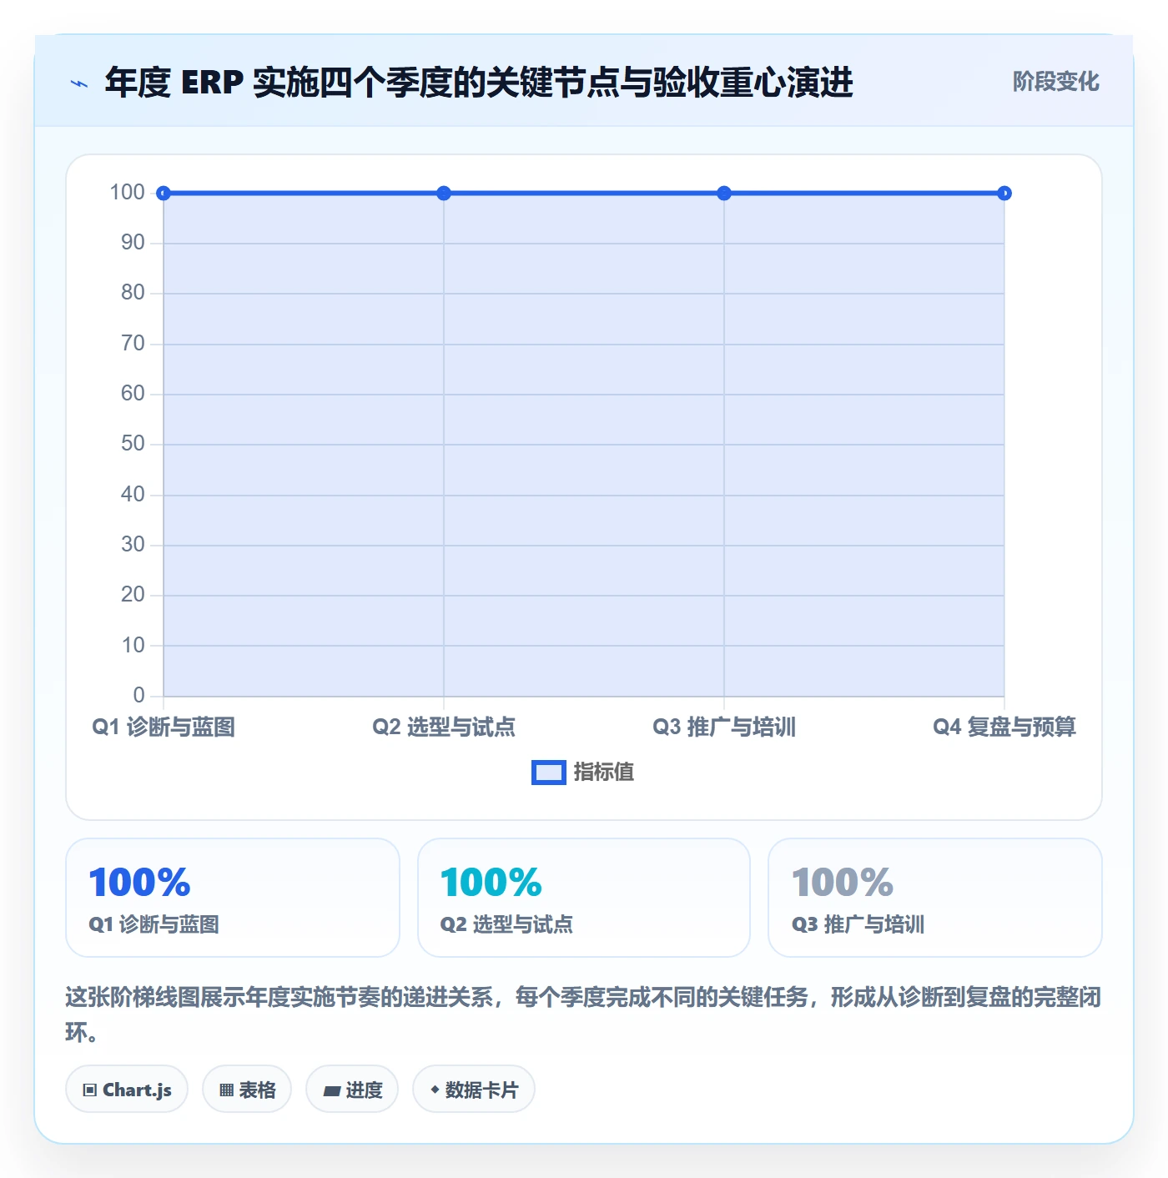
Task: Open the Q2 选型与试点 100% card
Action: (x=584, y=898)
